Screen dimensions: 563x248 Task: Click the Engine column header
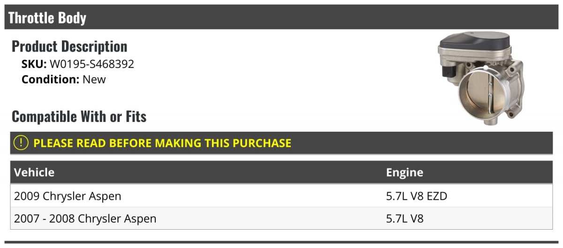point(404,173)
